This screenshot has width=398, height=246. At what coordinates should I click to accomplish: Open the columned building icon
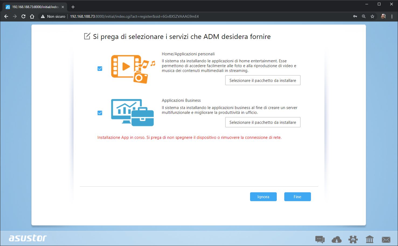click(x=369, y=239)
